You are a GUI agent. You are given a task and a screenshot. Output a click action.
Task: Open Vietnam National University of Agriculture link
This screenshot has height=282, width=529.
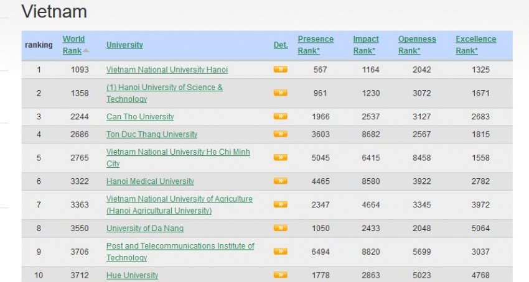pyautogui.click(x=179, y=199)
